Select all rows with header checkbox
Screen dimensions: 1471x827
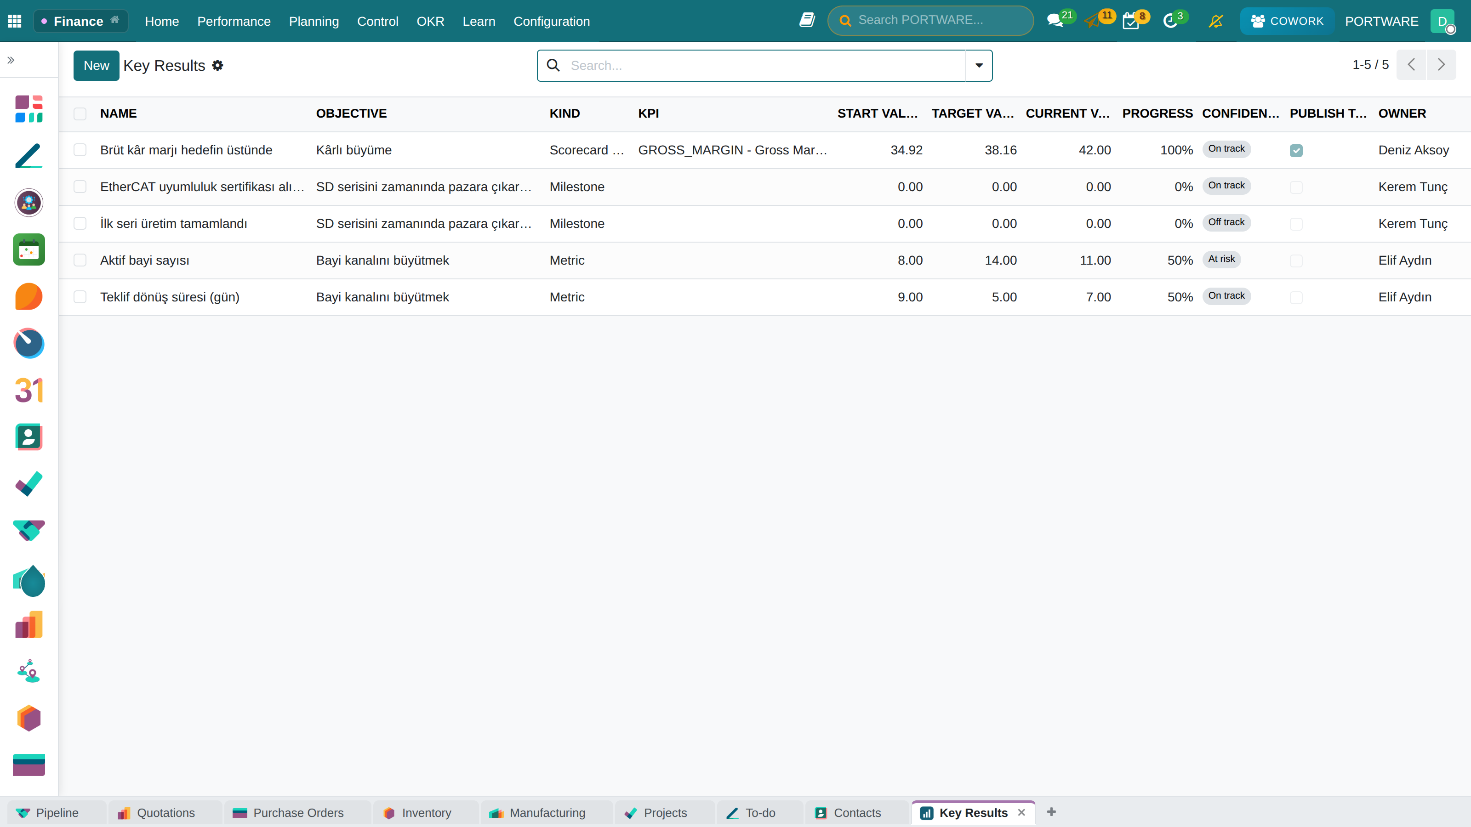(80, 113)
